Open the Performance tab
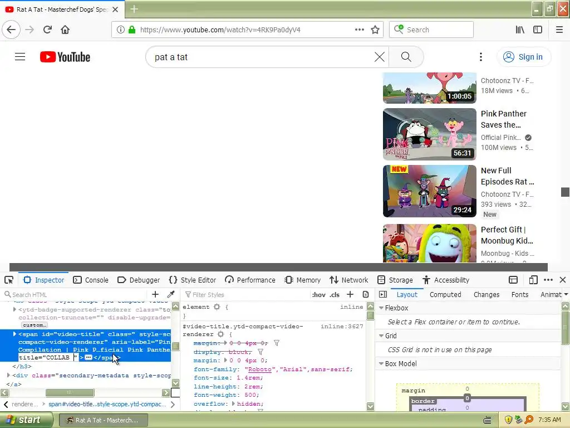 pos(250,280)
